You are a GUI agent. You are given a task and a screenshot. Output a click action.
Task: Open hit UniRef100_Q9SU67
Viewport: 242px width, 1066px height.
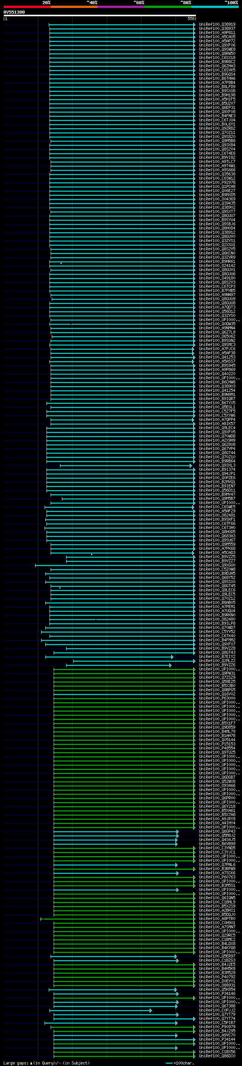coord(217,540)
